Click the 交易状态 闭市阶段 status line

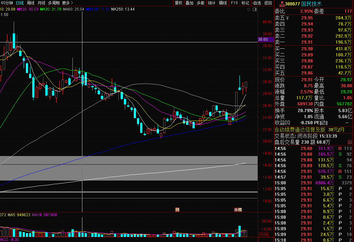[x=306, y=136]
